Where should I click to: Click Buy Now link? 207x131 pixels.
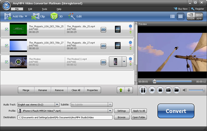(x=181, y=9)
